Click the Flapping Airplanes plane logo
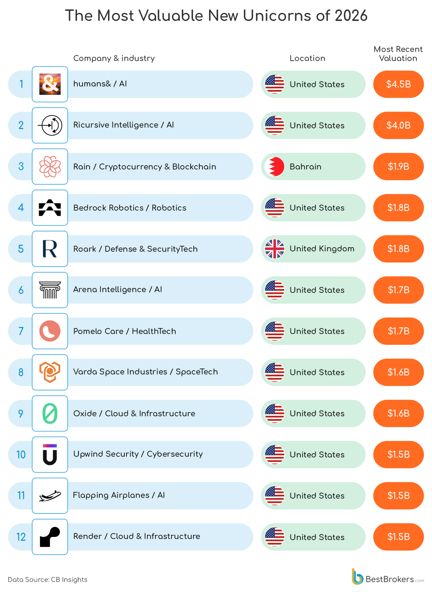Screen dimensions: 432x592 (x=50, y=495)
